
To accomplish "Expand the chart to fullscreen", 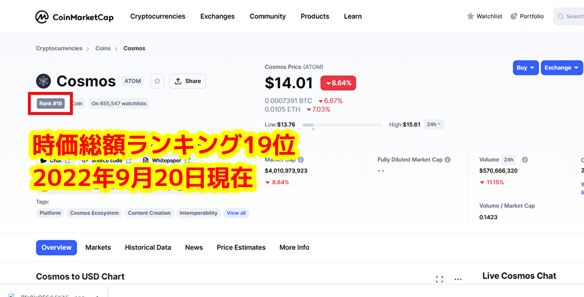I will pyautogui.click(x=440, y=279).
